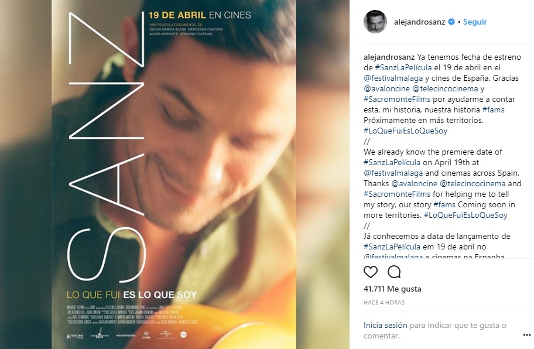Viewport: 534px width, 349px height.
Task: Click the SANZ movie poster image
Action: [x=174, y=174]
